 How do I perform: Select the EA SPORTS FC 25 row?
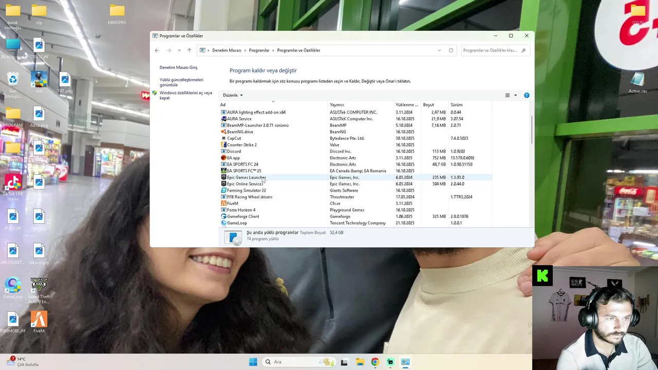[356, 171]
